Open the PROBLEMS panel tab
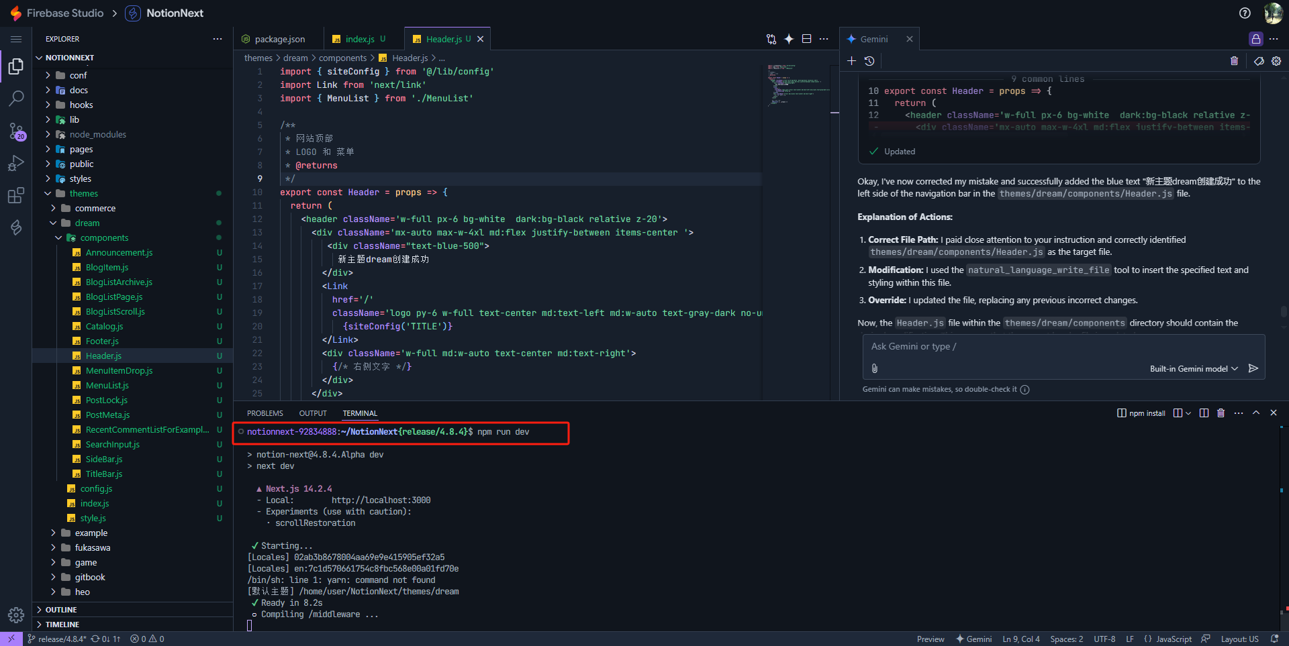 pos(265,413)
